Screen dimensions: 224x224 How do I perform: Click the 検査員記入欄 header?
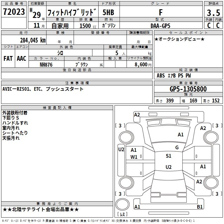pyautogui.click(x=57, y=108)
